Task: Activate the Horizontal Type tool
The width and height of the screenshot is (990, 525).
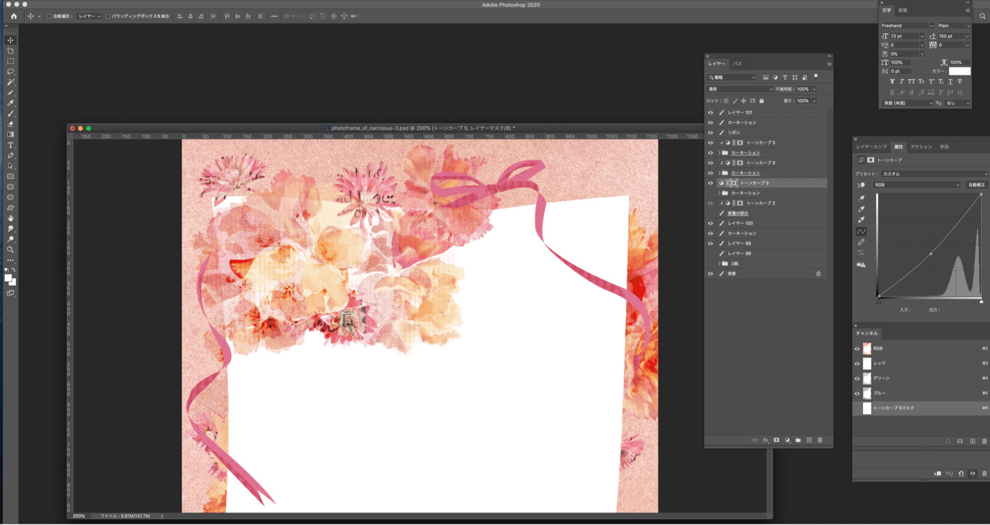Action: (x=11, y=145)
